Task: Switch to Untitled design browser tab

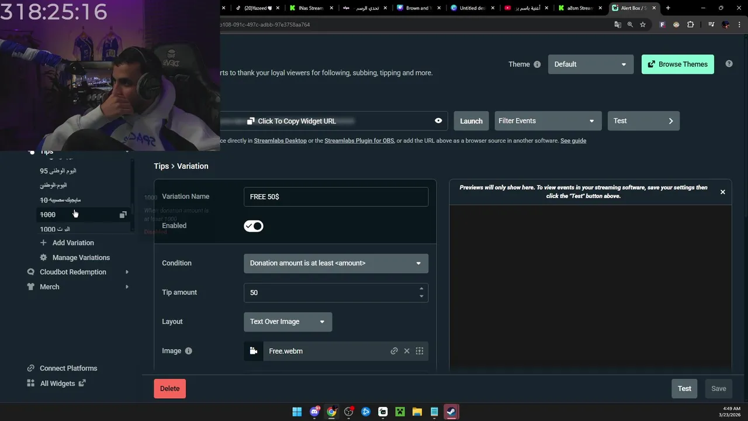Action: pyautogui.click(x=473, y=8)
